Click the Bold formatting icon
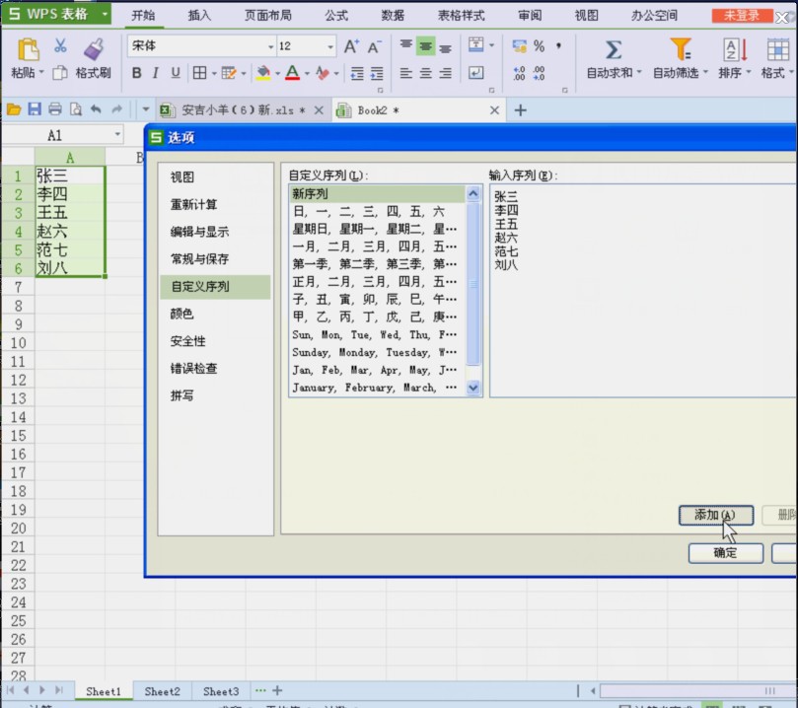This screenshot has width=798, height=708. pyautogui.click(x=137, y=73)
